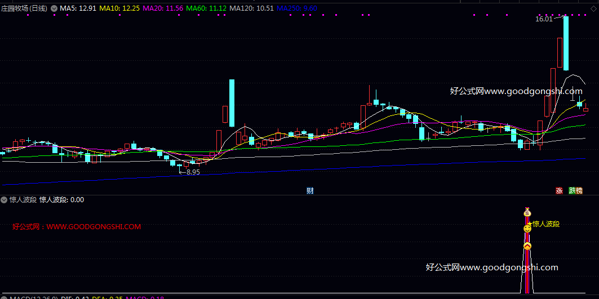
Task: Click the 庄园牧场 (日线) chart title
Action: (x=25, y=8)
